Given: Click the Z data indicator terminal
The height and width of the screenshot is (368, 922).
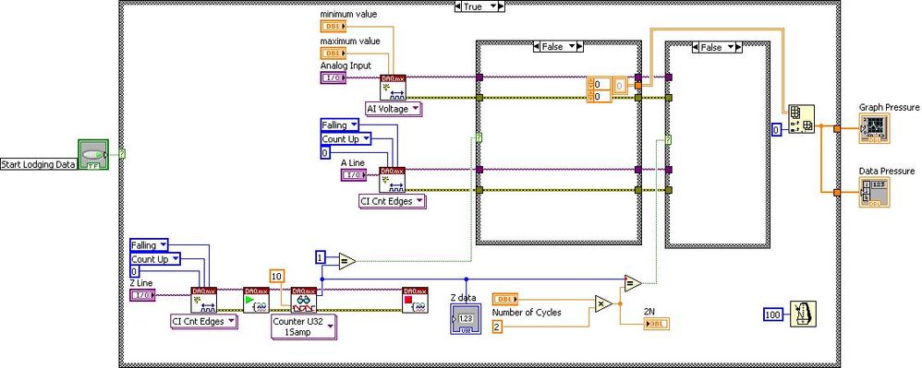Looking at the screenshot, I should (x=465, y=319).
